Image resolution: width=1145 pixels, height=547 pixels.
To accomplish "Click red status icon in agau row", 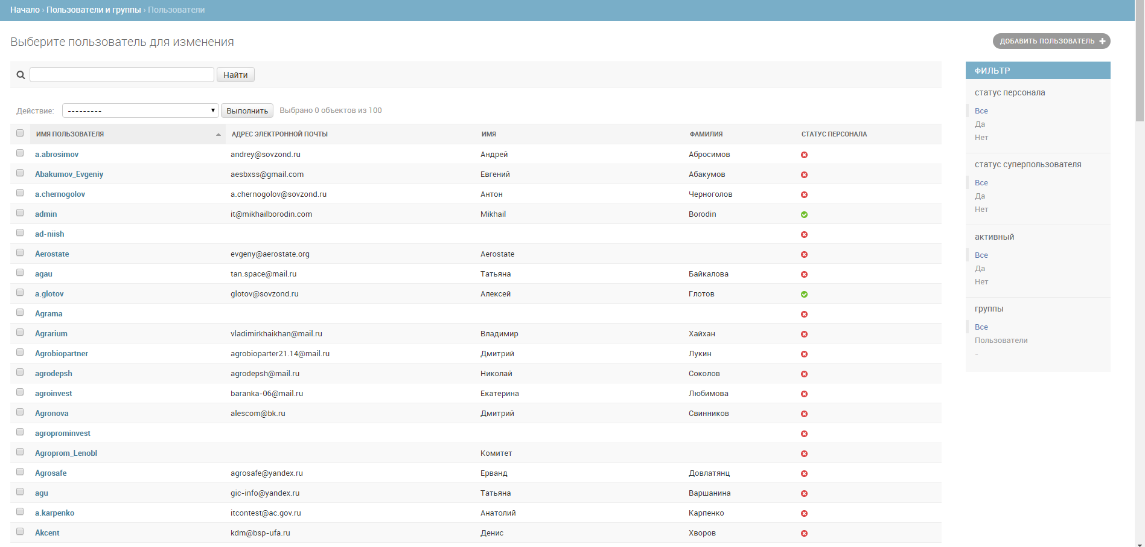I will click(804, 275).
